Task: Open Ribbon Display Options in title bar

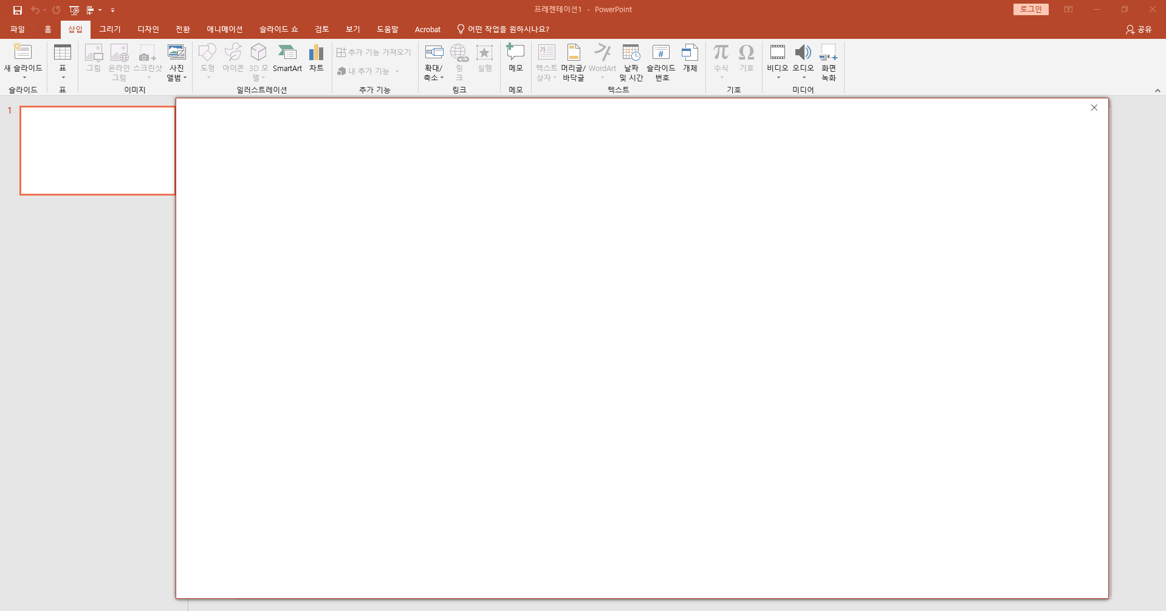Action: 1068,9
